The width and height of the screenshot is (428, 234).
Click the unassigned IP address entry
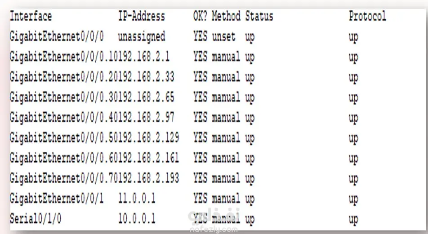coord(141,36)
